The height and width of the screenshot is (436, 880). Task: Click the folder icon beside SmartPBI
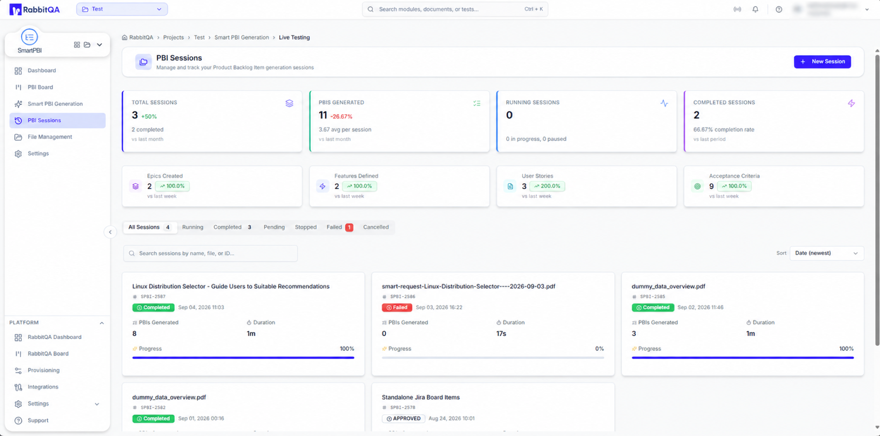pos(87,45)
